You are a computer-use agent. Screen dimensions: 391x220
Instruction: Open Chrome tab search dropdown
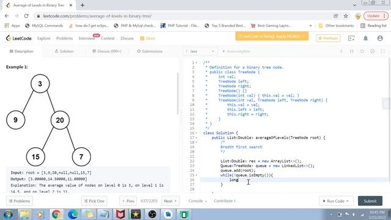pyautogui.click(x=354, y=5)
